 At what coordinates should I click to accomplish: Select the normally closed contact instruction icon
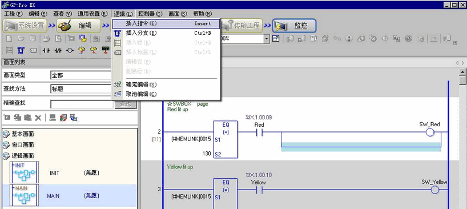coord(58,51)
